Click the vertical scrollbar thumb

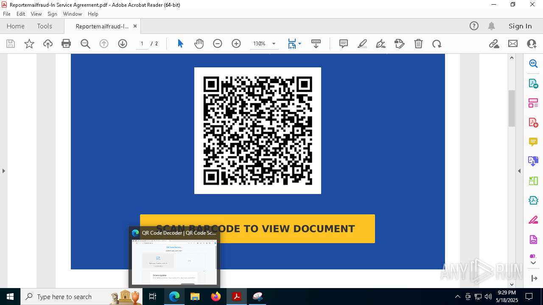512,108
